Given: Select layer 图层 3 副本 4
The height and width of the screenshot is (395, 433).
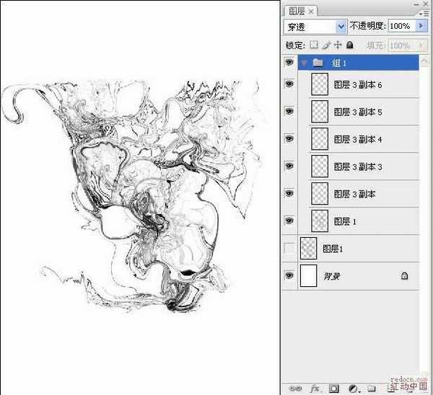Looking at the screenshot, I should click(x=358, y=139).
